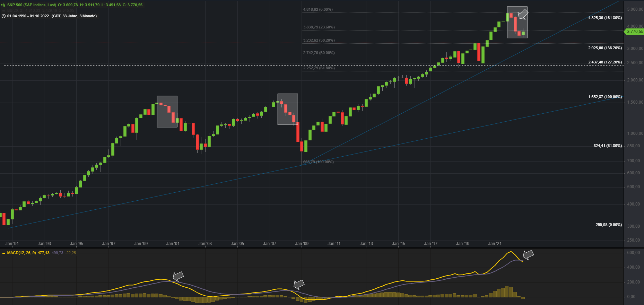Select the MACD arrow marking the 2000 crossover

click(x=178, y=276)
